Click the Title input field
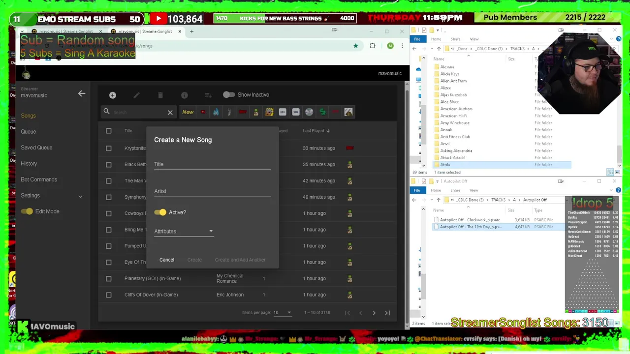 point(213,164)
